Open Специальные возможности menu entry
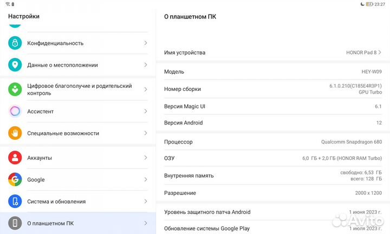This screenshot has width=390, height=234. 78,133
